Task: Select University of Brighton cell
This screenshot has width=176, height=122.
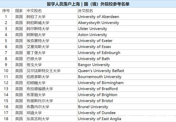Action: 127,95
